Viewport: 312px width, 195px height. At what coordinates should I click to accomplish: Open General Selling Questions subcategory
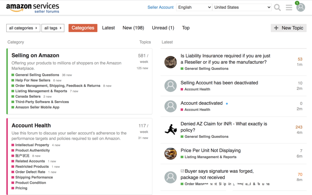pyautogui.click(x=37, y=75)
